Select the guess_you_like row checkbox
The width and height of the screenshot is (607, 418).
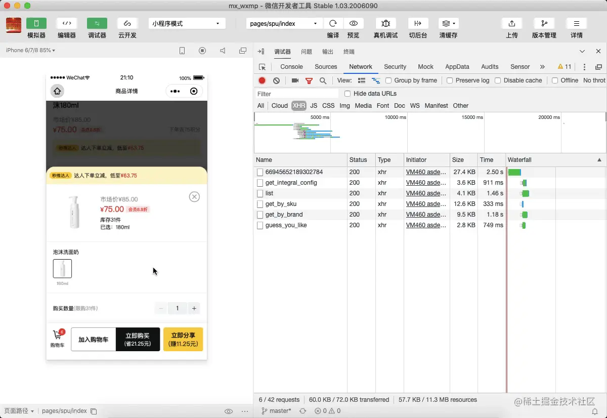[260, 225]
